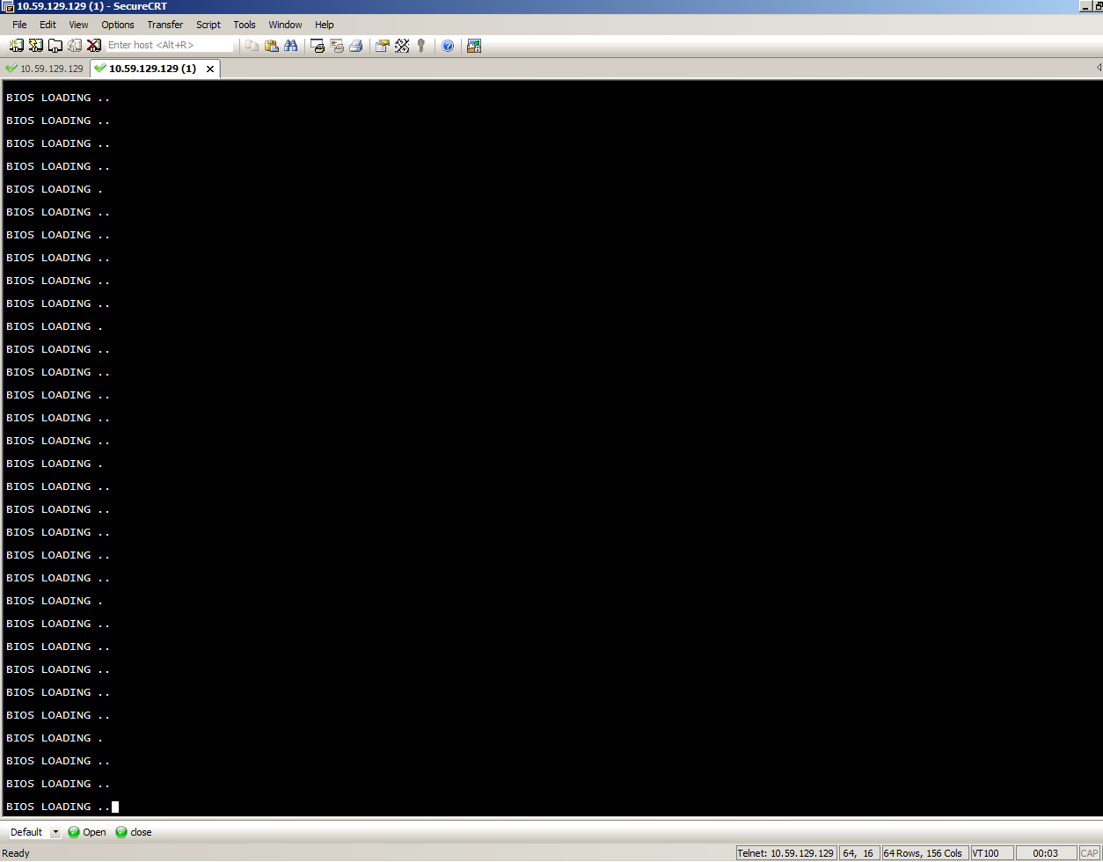
Task: Open Help via blue question mark icon
Action: coord(448,46)
